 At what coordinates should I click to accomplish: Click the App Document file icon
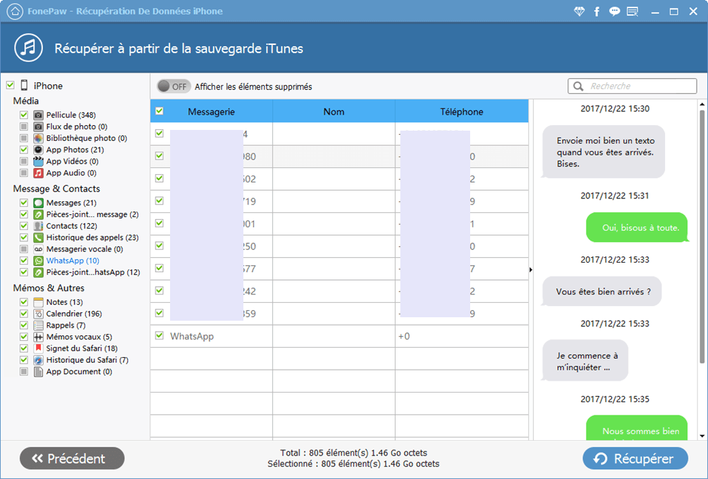[39, 372]
